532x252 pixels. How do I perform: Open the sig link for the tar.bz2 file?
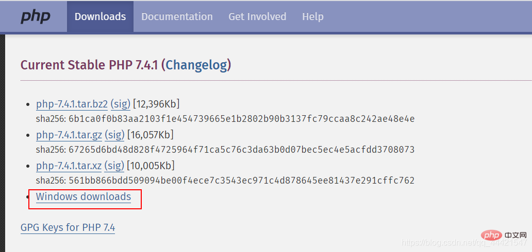[120, 104]
